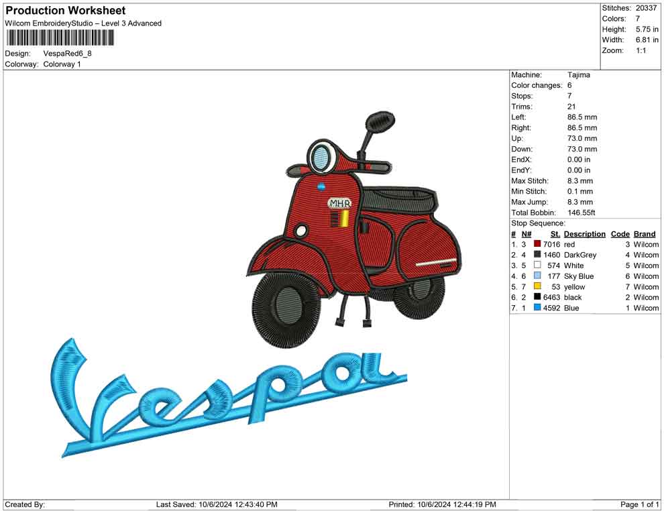Screen dimensions: 664x511
Task: Click the stitch count '7016' for red
Action: (x=551, y=244)
